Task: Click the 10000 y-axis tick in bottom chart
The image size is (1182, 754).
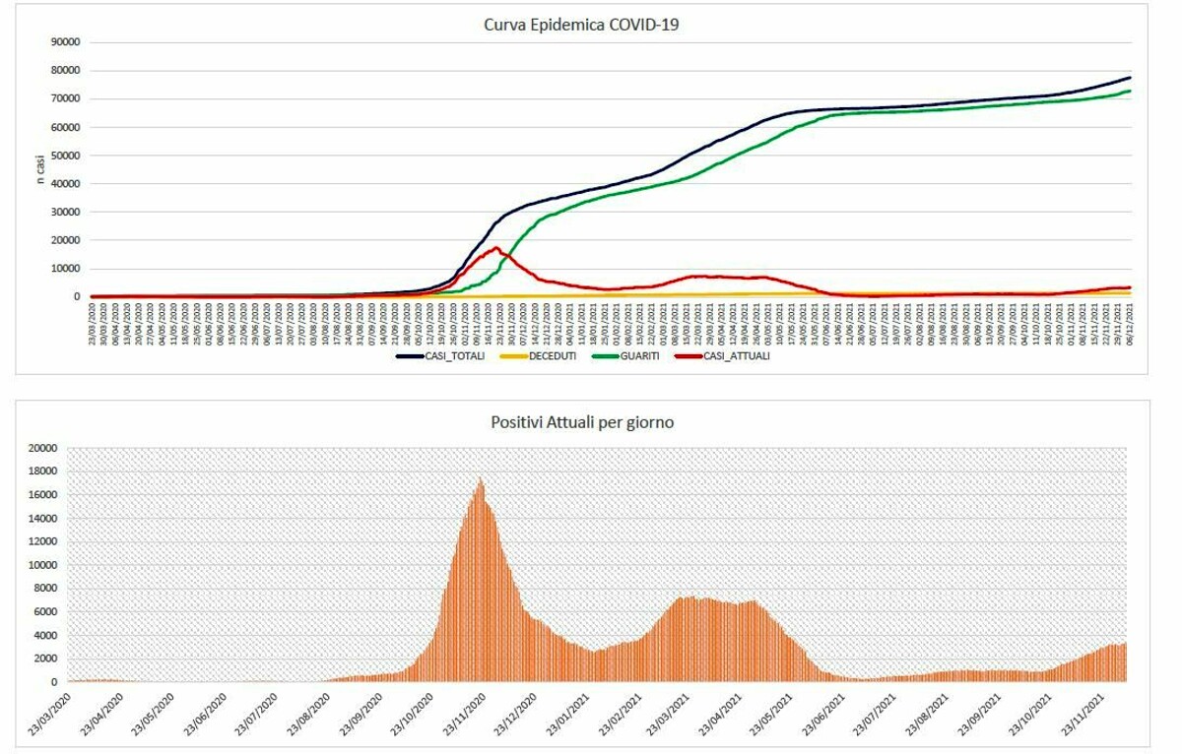Action: [44, 565]
